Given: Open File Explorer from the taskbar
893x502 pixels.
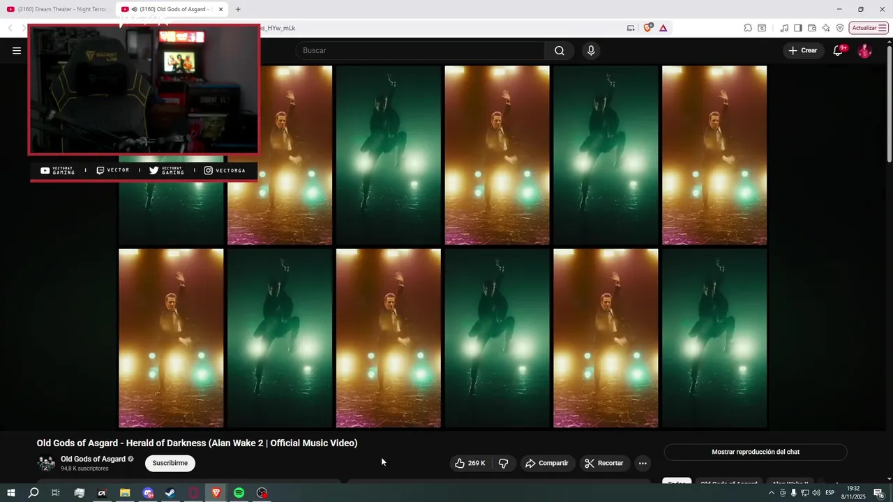Looking at the screenshot, I should point(125,493).
